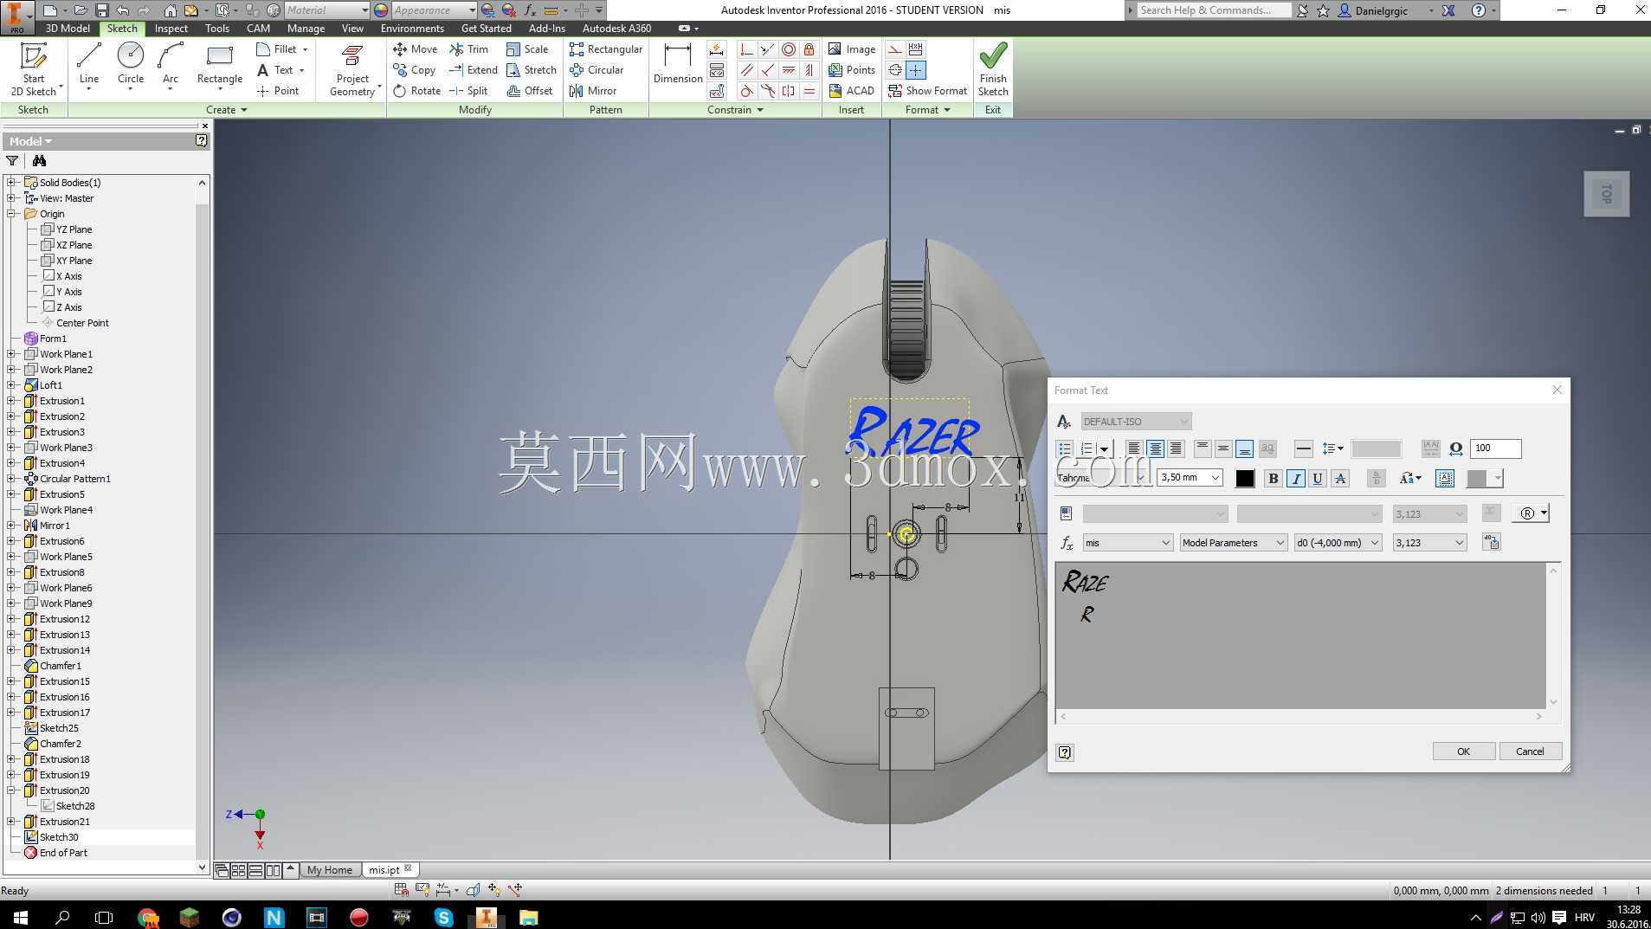Set center text justification
This screenshot has height=929, width=1651.
[1155, 448]
